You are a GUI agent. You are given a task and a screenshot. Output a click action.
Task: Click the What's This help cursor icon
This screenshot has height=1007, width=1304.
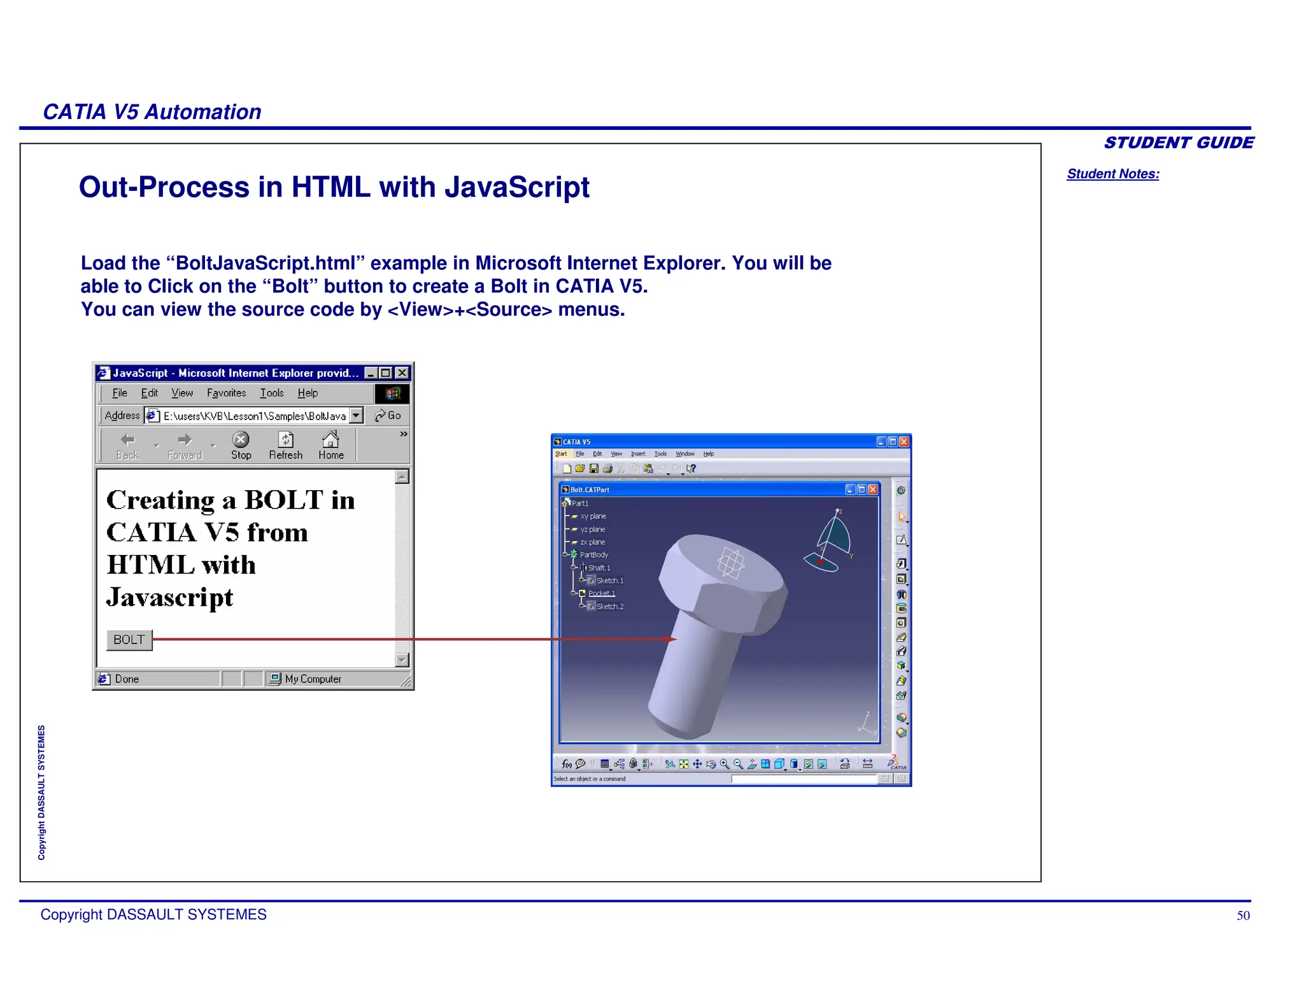coord(691,468)
